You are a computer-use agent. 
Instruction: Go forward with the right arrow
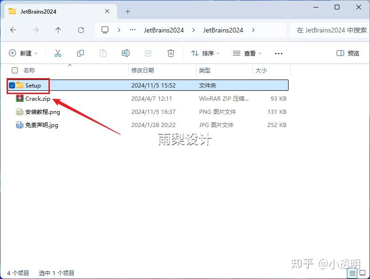pyautogui.click(x=36, y=30)
